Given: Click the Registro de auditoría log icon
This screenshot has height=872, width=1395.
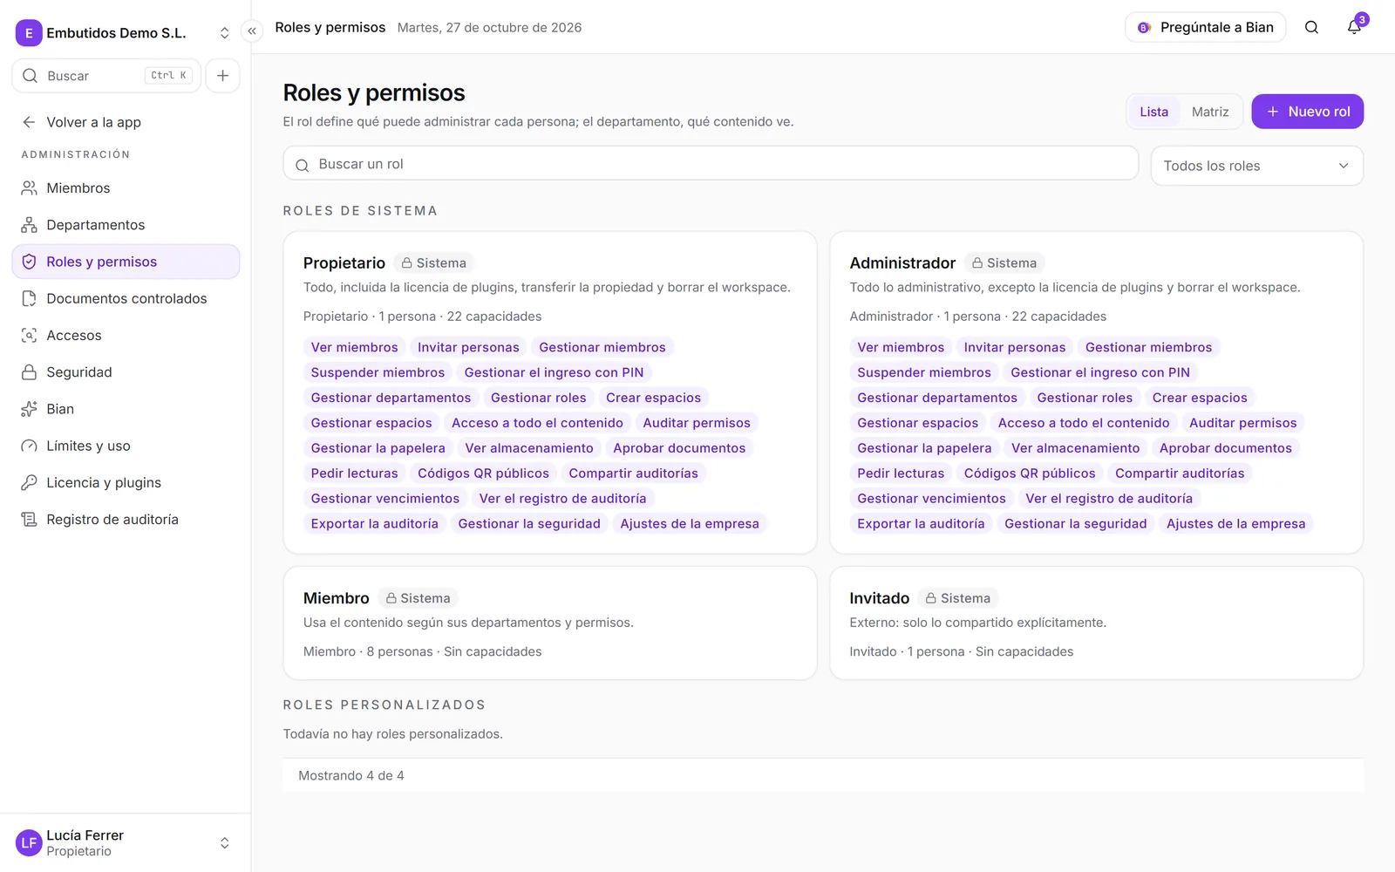Looking at the screenshot, I should pos(29,520).
